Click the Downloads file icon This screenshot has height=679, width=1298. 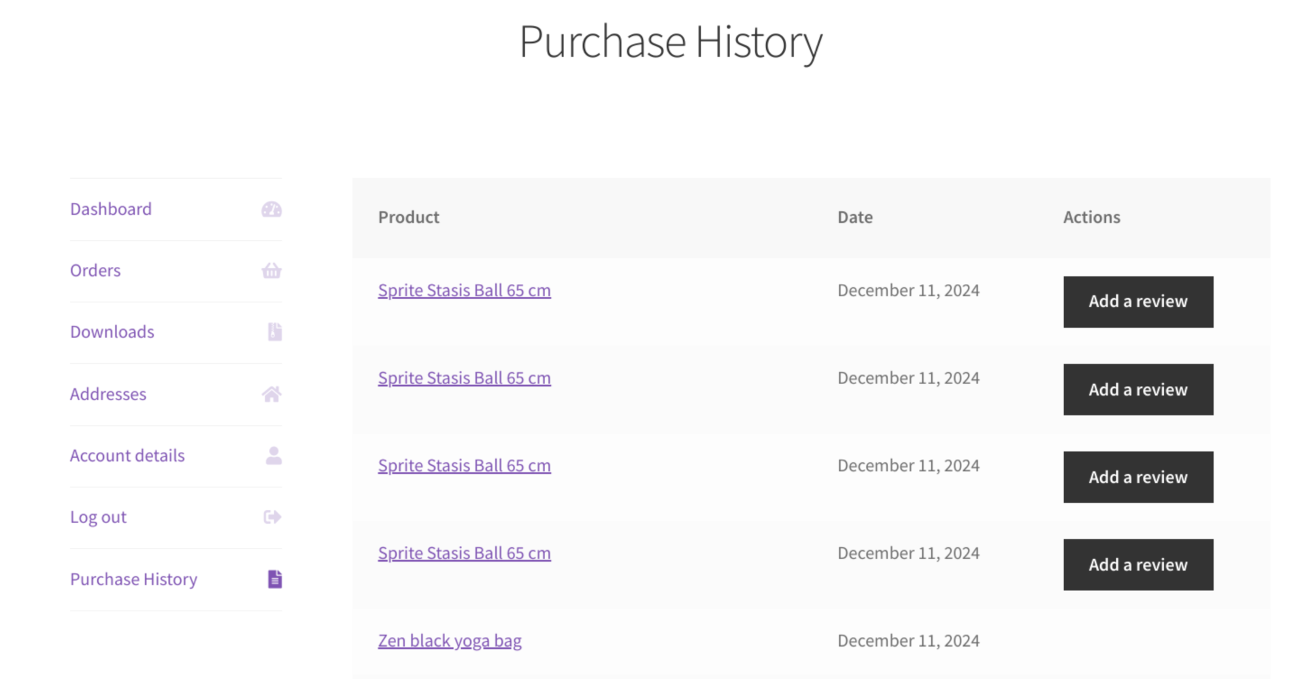[274, 332]
